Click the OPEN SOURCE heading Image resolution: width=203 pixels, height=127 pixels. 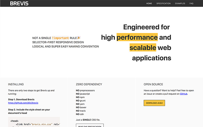[x=153, y=84]
